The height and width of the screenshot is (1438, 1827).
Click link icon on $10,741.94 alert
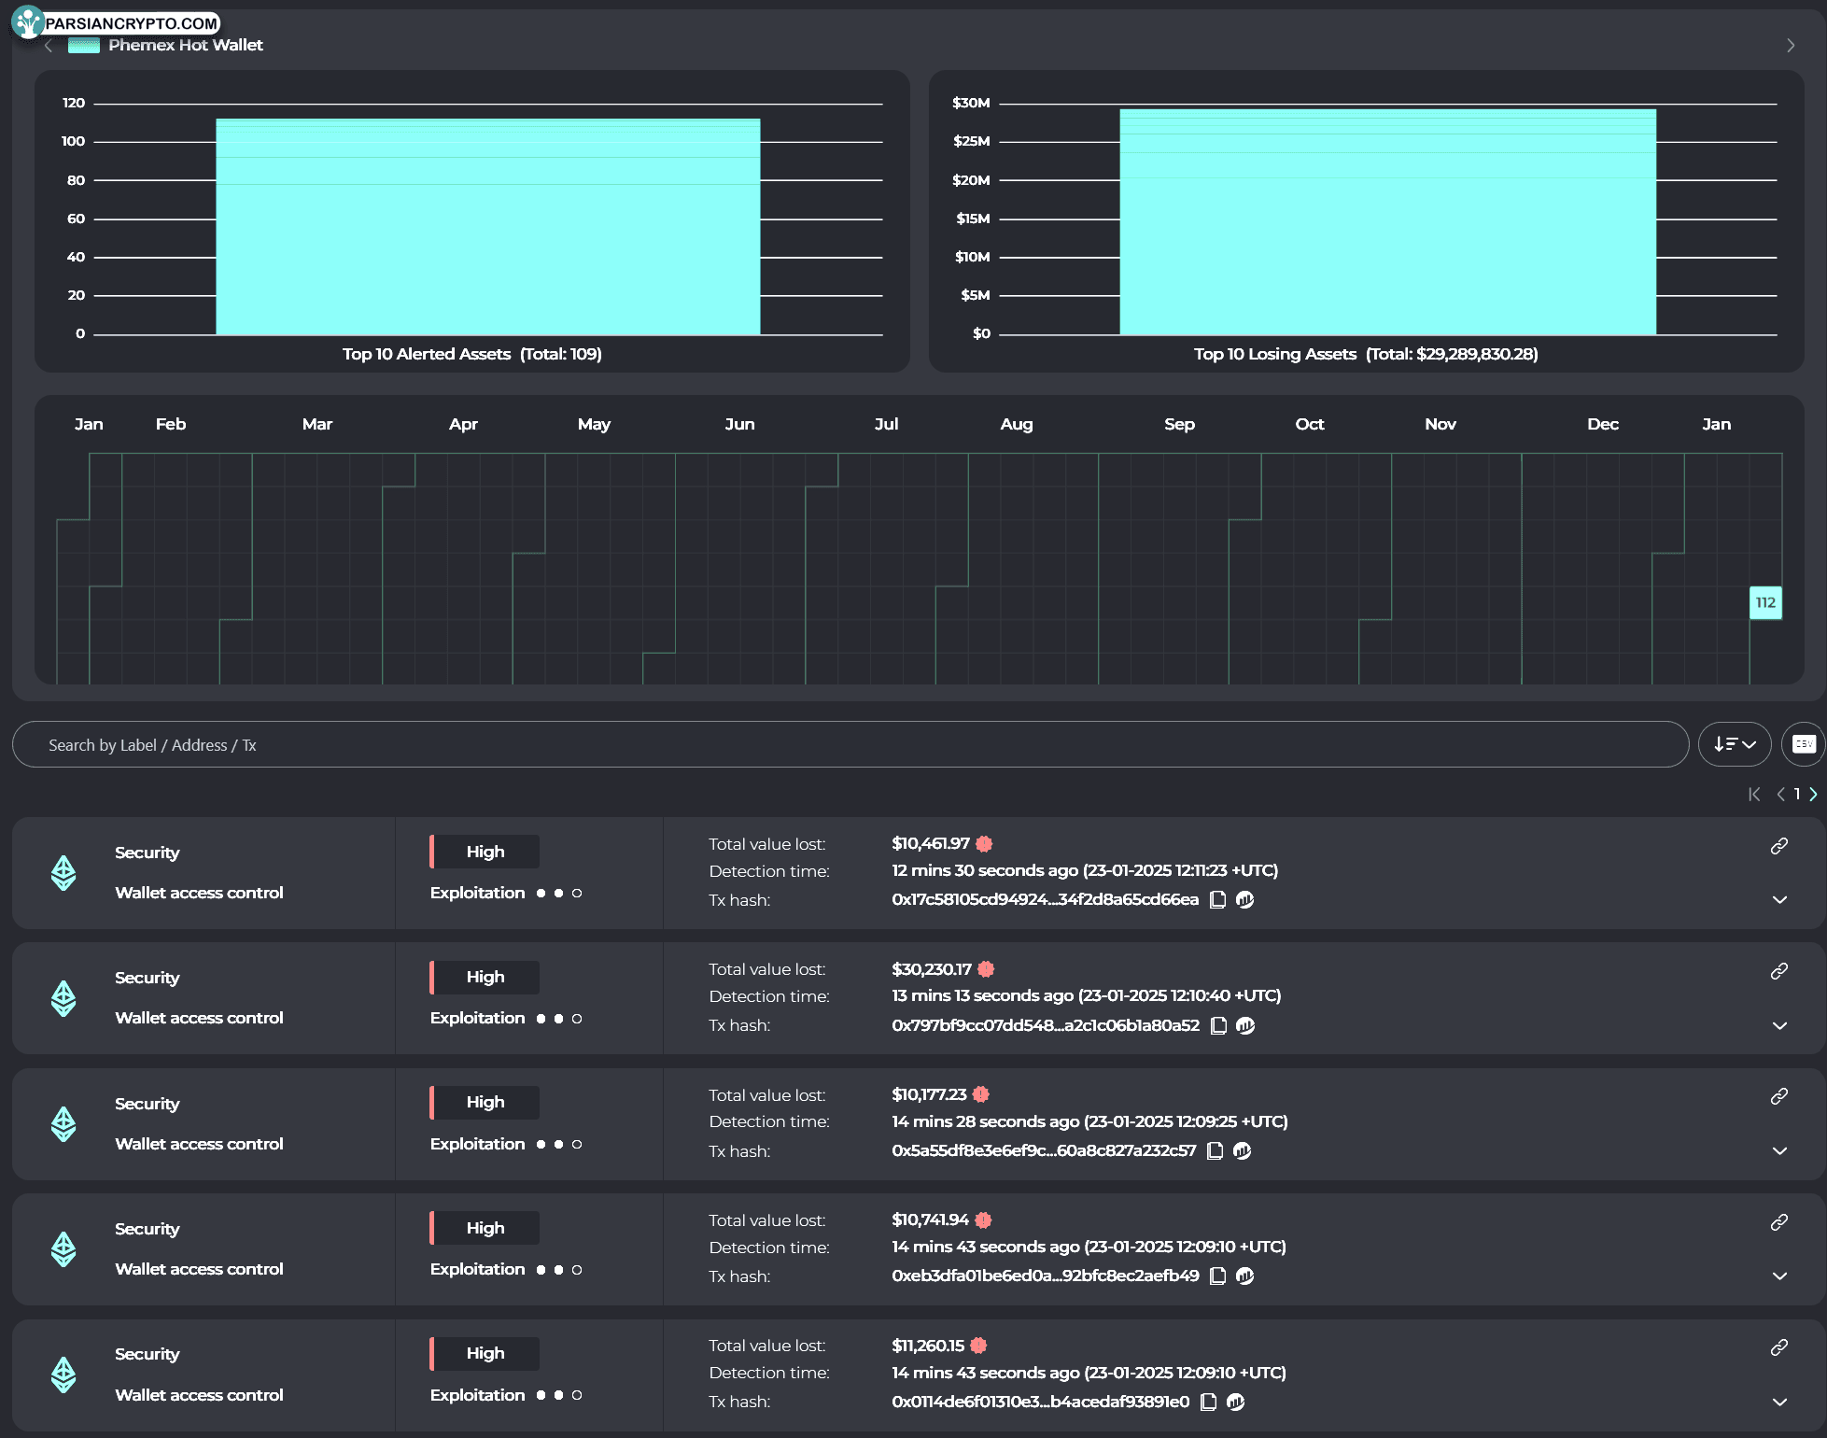click(1779, 1222)
